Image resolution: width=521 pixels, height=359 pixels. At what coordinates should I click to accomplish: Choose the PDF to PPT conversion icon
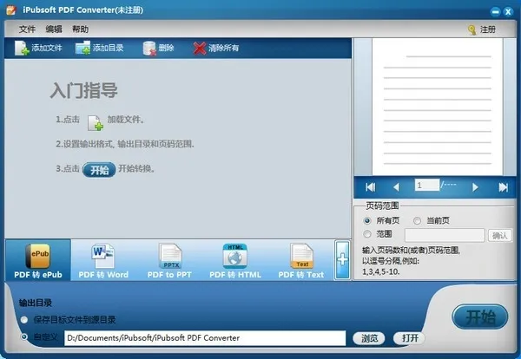[x=170, y=256]
